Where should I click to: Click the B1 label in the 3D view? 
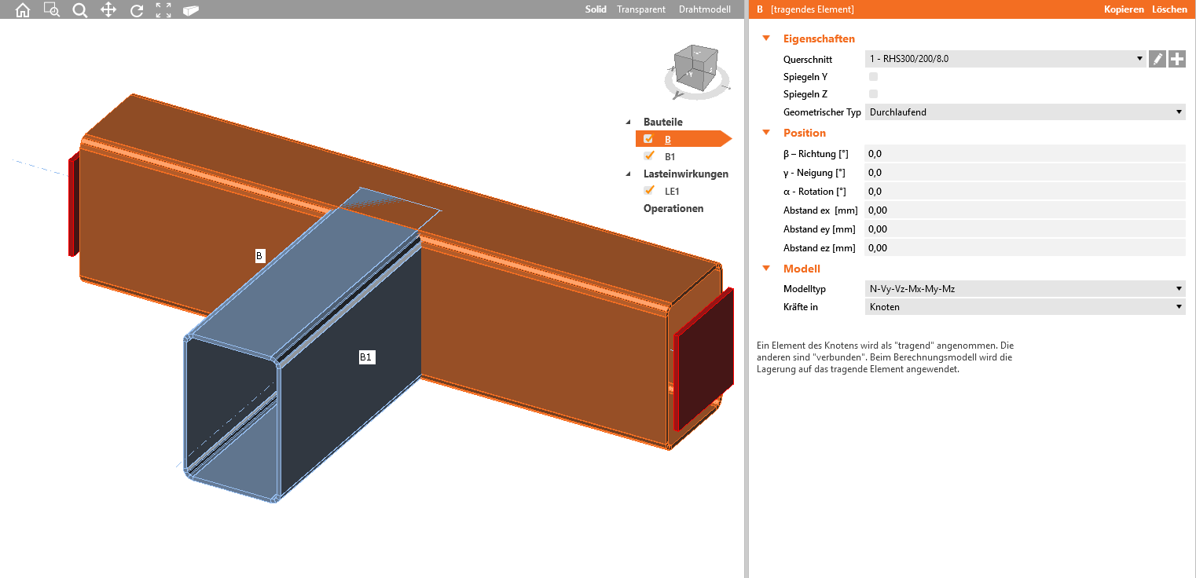tap(366, 357)
